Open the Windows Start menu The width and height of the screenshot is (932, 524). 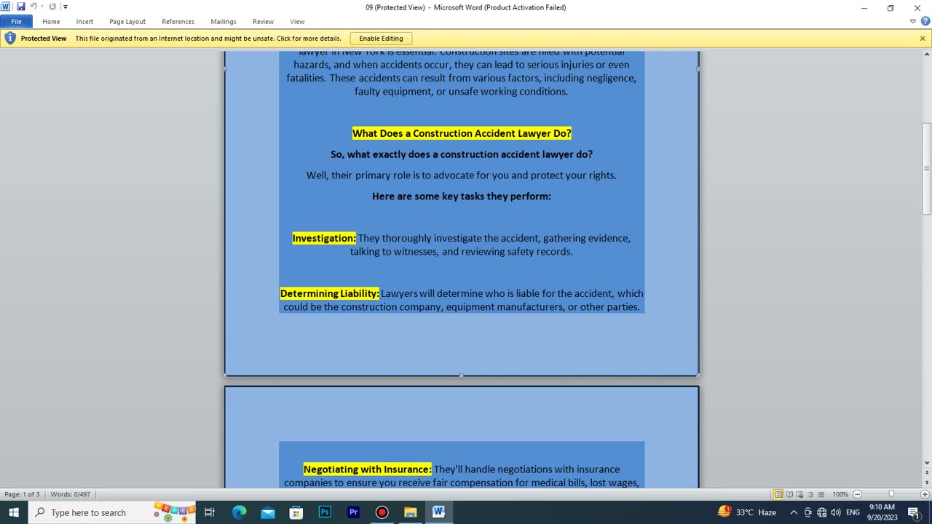[14, 512]
